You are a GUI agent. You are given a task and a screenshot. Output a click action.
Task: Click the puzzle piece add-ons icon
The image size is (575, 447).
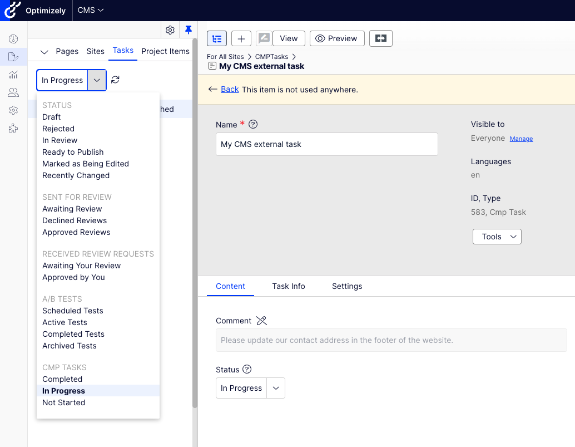click(x=13, y=128)
